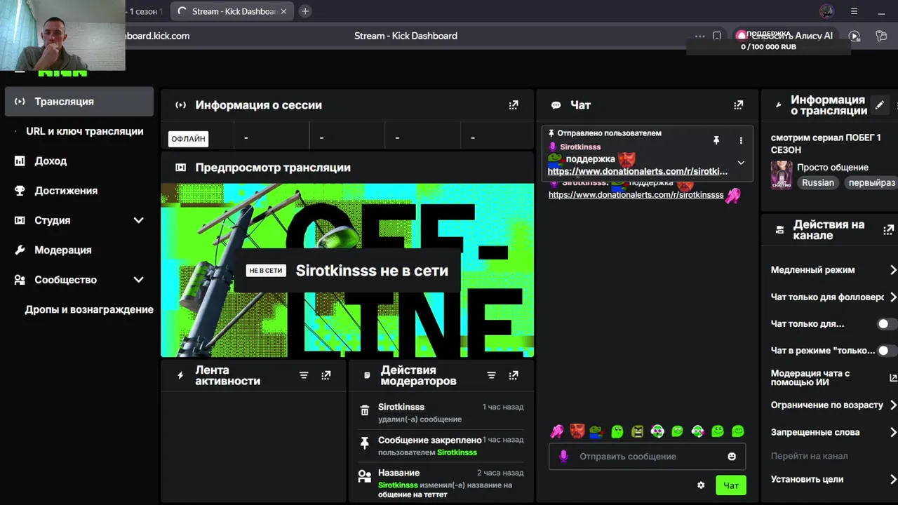
Task: Focus the Отправить сообщение chat input
Action: [x=645, y=457]
